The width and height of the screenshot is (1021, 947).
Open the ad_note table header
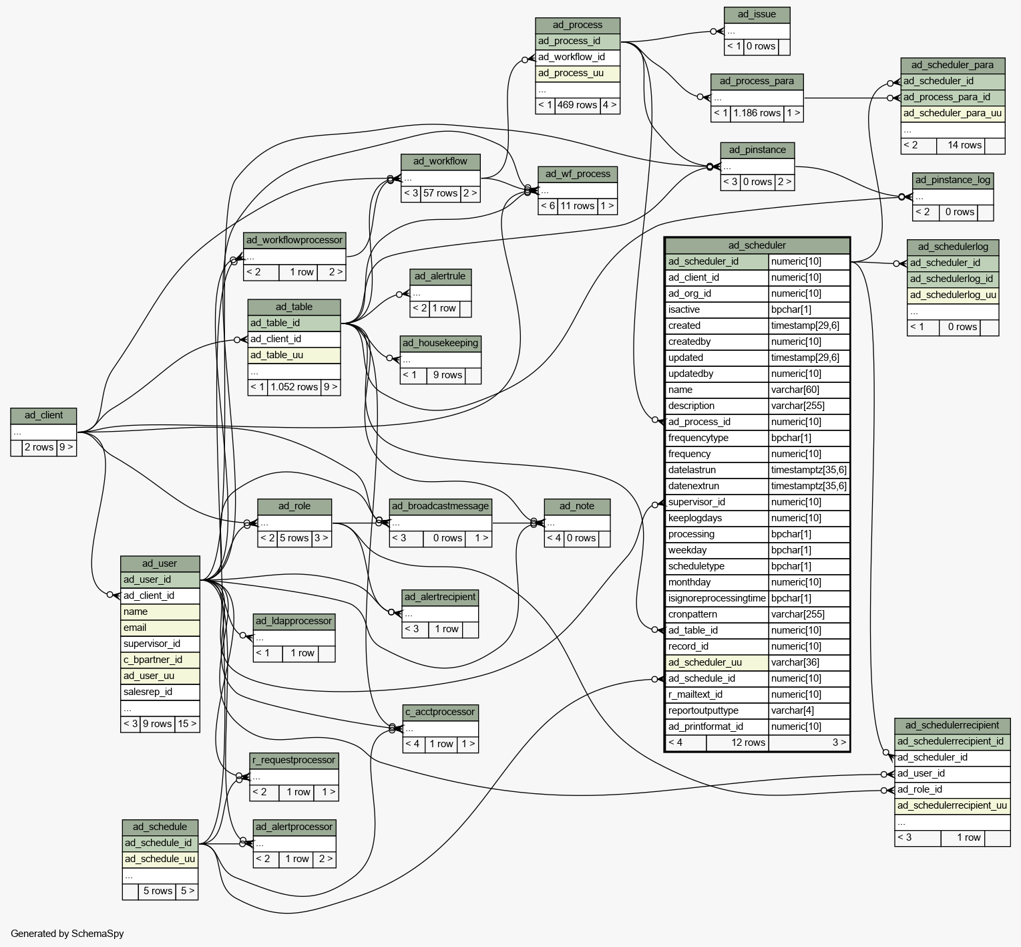(577, 507)
